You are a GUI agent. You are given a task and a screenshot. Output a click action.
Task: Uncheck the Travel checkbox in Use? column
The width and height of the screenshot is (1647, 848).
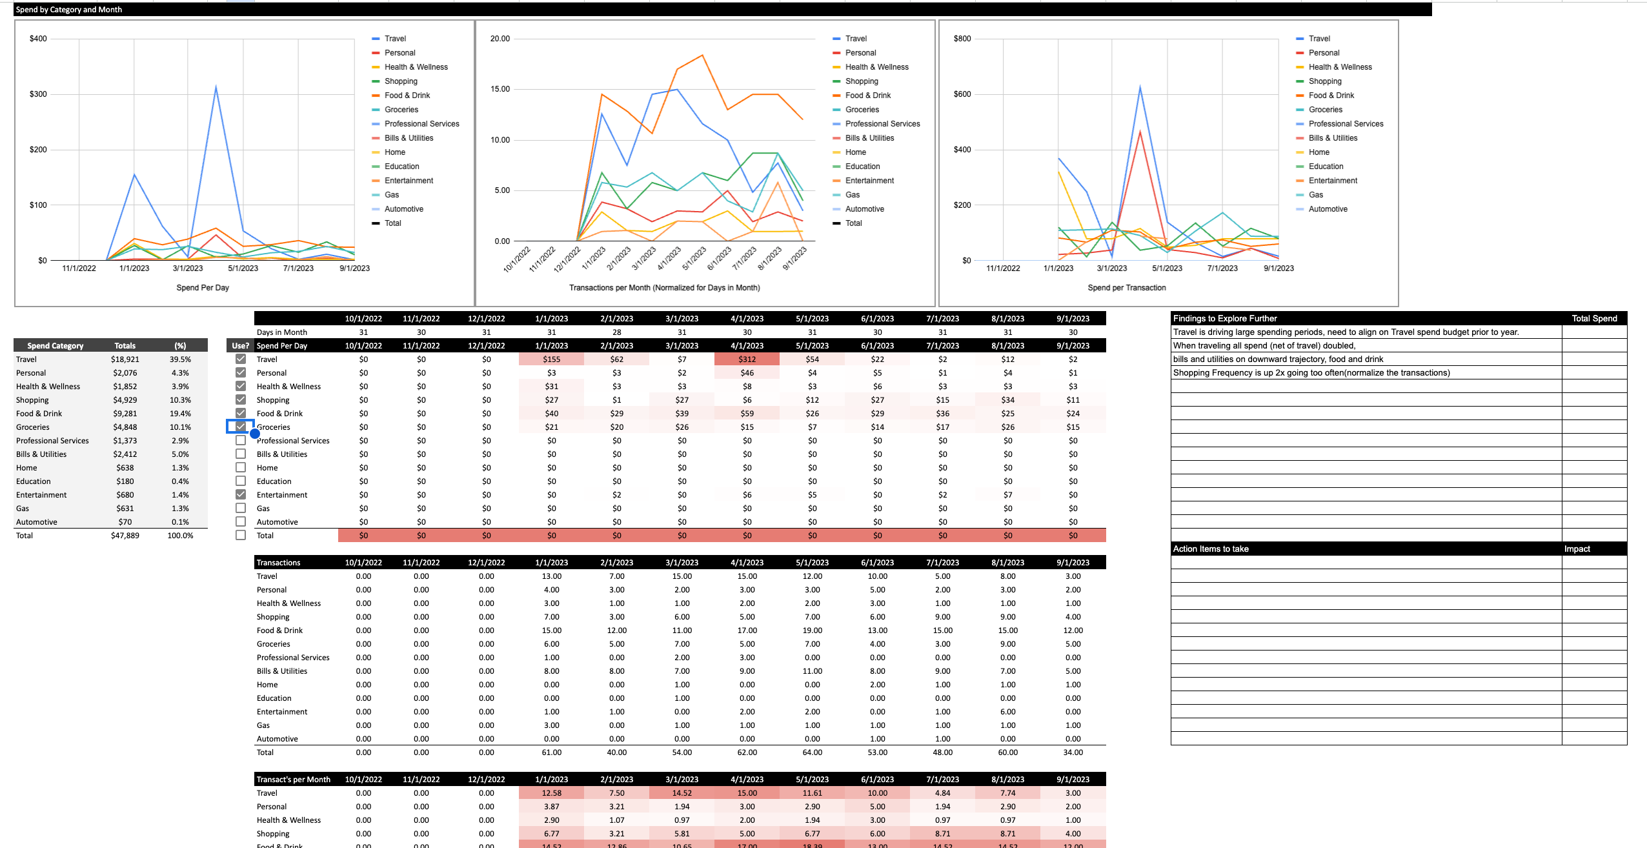pyautogui.click(x=241, y=359)
